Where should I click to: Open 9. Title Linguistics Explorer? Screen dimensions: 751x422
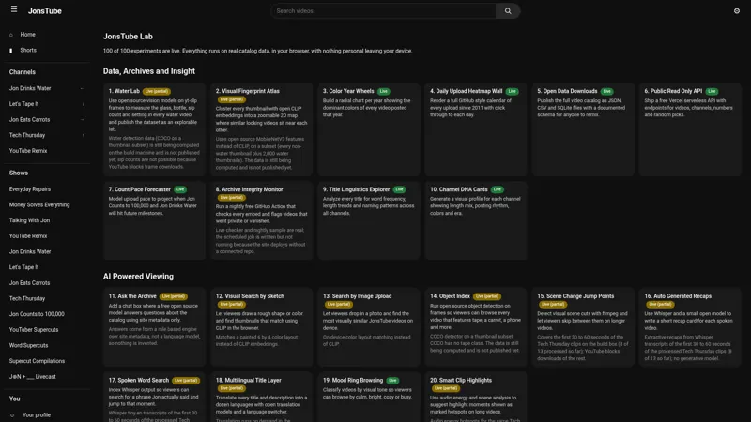[x=369, y=220]
